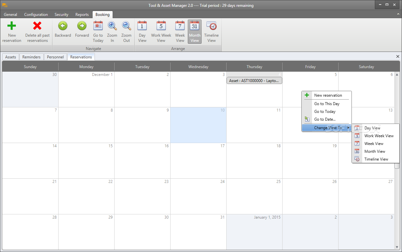Viewport: 402px width, 252px height.
Task: Select Go to Date... in context menu
Action: click(327, 119)
